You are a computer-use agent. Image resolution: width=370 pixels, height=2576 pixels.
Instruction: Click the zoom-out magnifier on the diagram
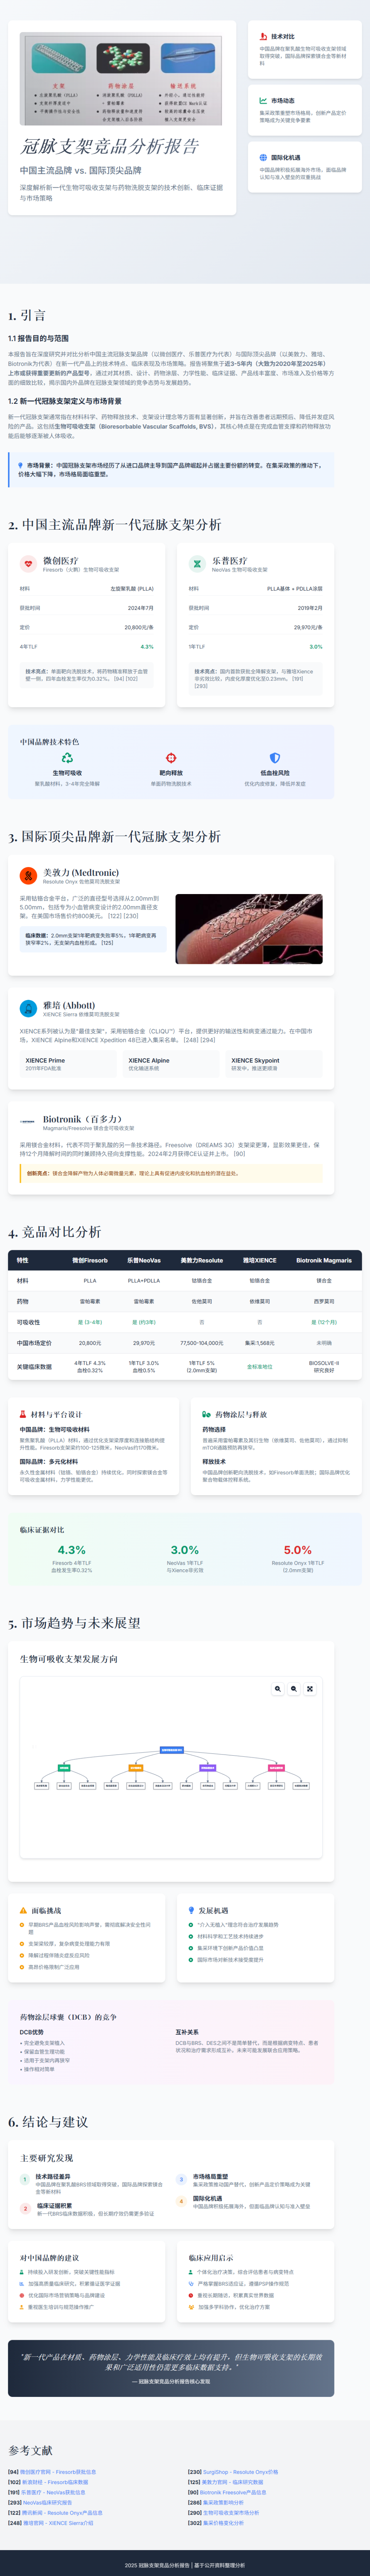pyautogui.click(x=293, y=1689)
